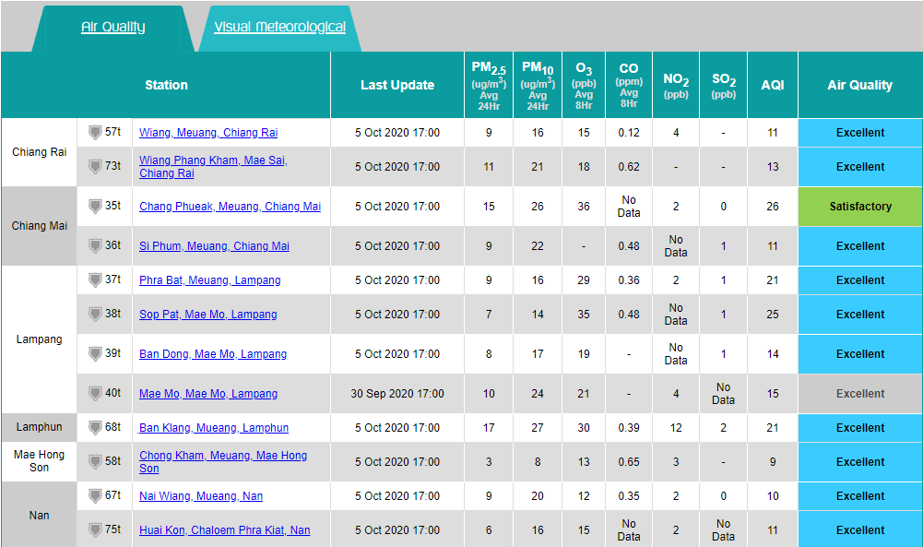The height and width of the screenshot is (547, 923).
Task: Click the NO2 column header
Action: (x=676, y=85)
